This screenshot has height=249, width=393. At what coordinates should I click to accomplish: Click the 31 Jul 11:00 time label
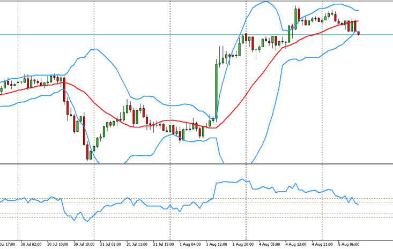point(137,244)
